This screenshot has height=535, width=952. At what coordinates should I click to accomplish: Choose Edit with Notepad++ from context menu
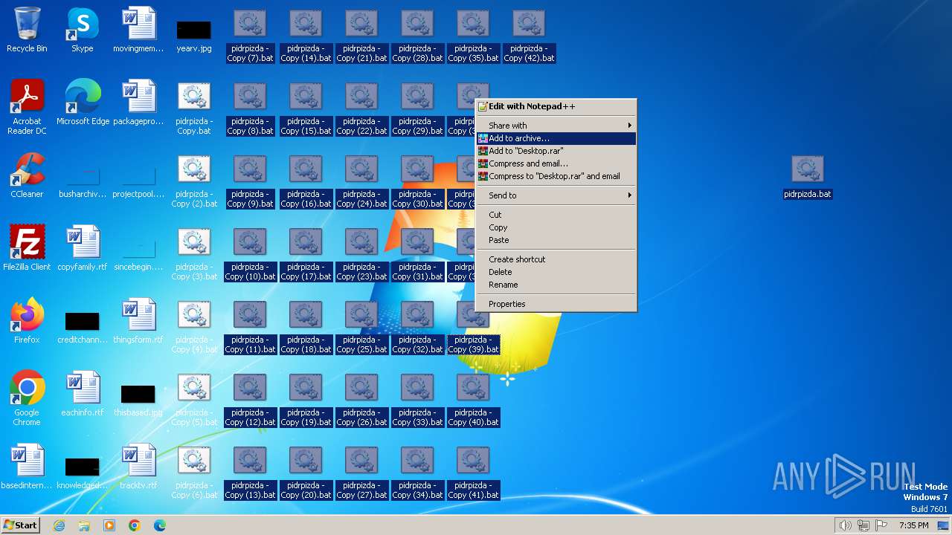point(556,106)
